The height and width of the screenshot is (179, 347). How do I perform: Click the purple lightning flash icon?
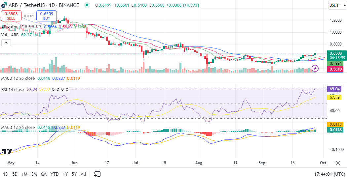pos(315,69)
